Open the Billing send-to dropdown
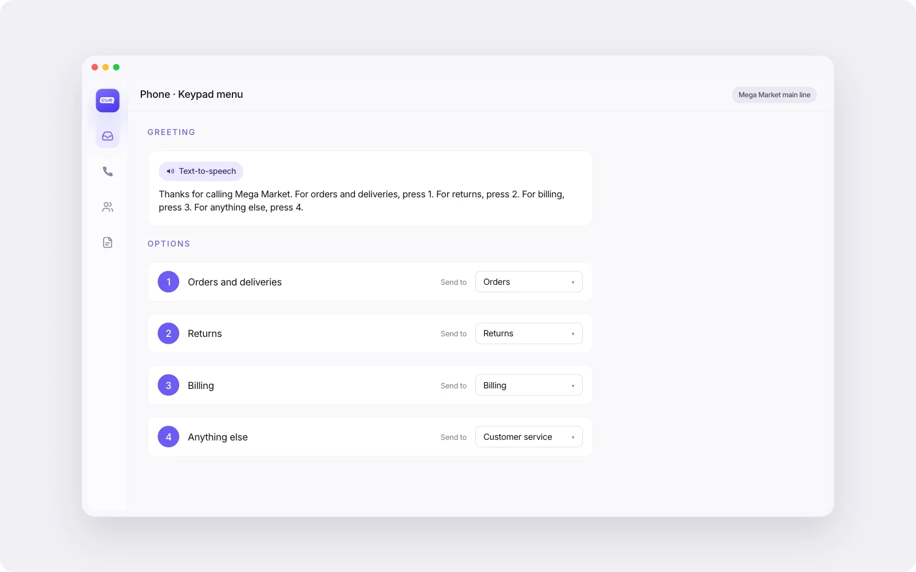Viewport: 916px width, 572px height. point(529,386)
